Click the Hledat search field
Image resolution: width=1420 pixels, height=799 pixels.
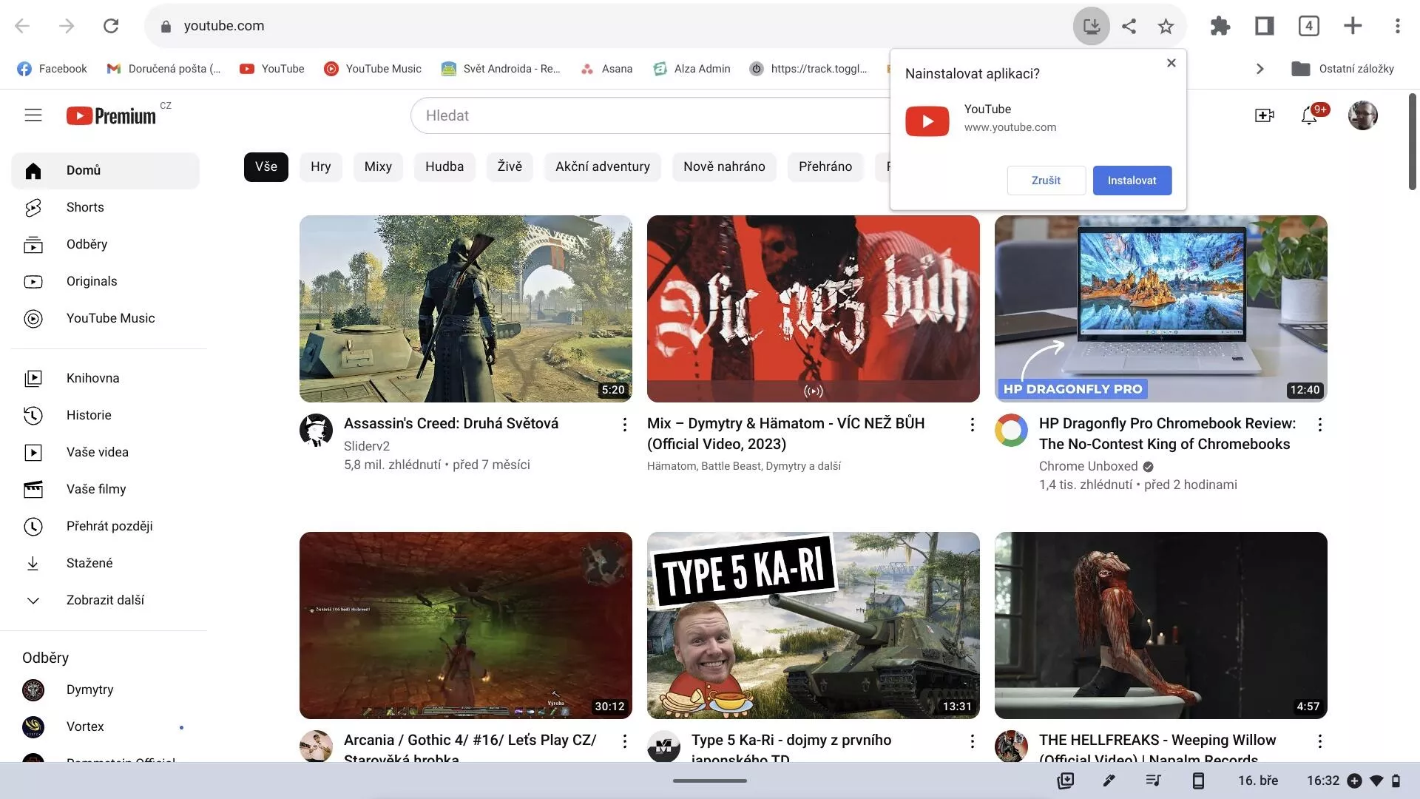click(x=651, y=115)
